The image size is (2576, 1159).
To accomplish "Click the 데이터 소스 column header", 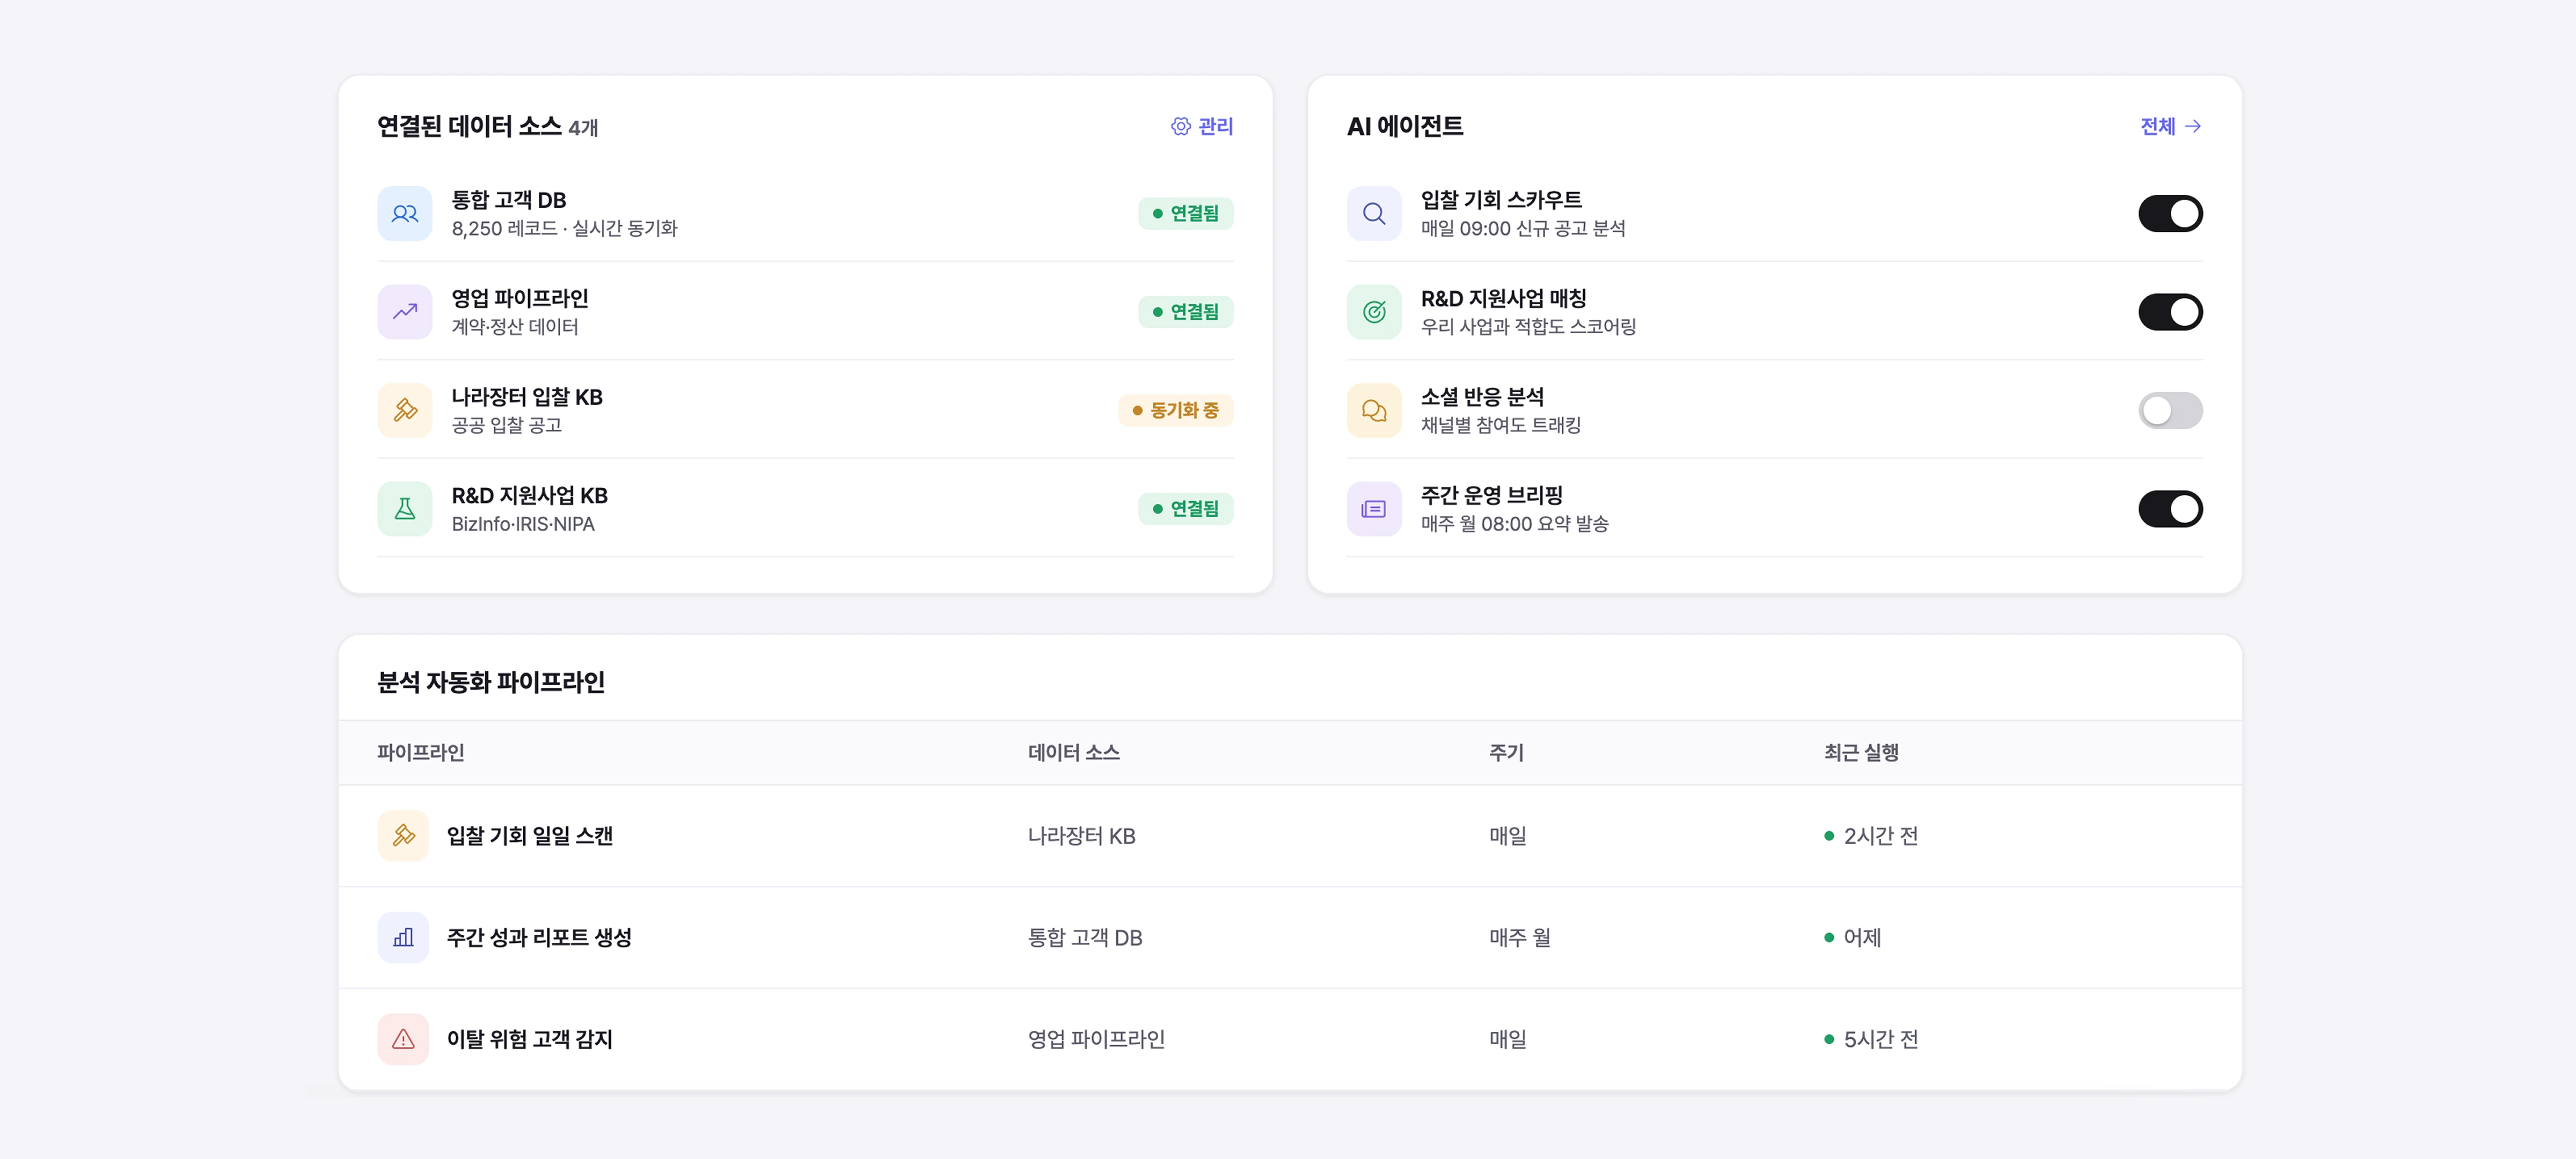I will pyautogui.click(x=1074, y=752).
